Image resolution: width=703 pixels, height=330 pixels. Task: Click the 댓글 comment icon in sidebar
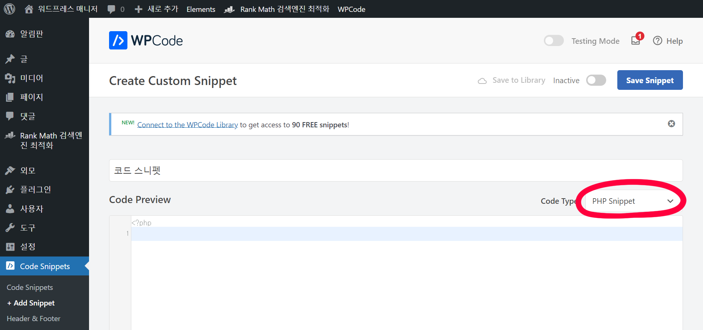tap(10, 116)
